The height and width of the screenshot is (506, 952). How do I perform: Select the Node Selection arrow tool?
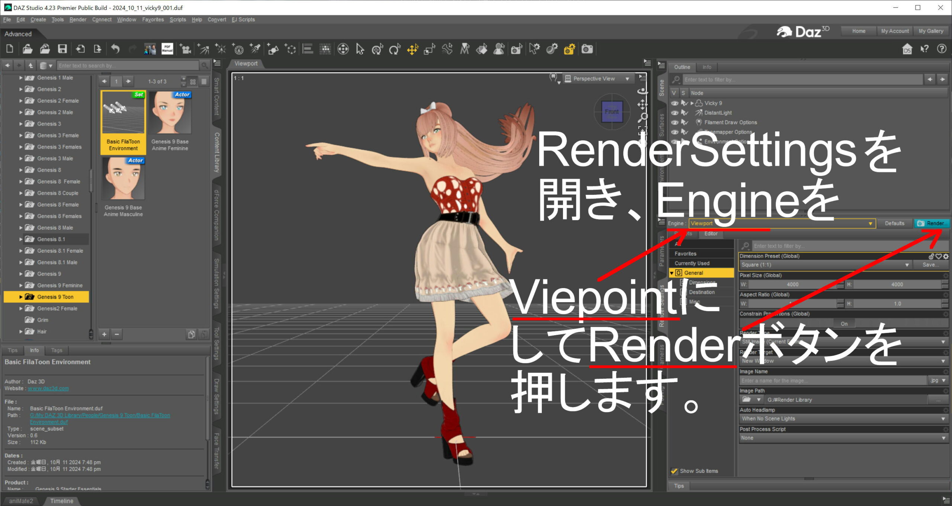[360, 49]
